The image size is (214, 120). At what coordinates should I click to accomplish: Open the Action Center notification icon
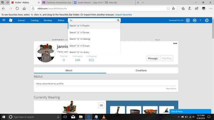tap(209, 117)
